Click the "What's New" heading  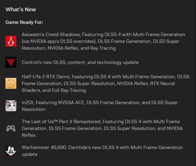tap(21, 10)
